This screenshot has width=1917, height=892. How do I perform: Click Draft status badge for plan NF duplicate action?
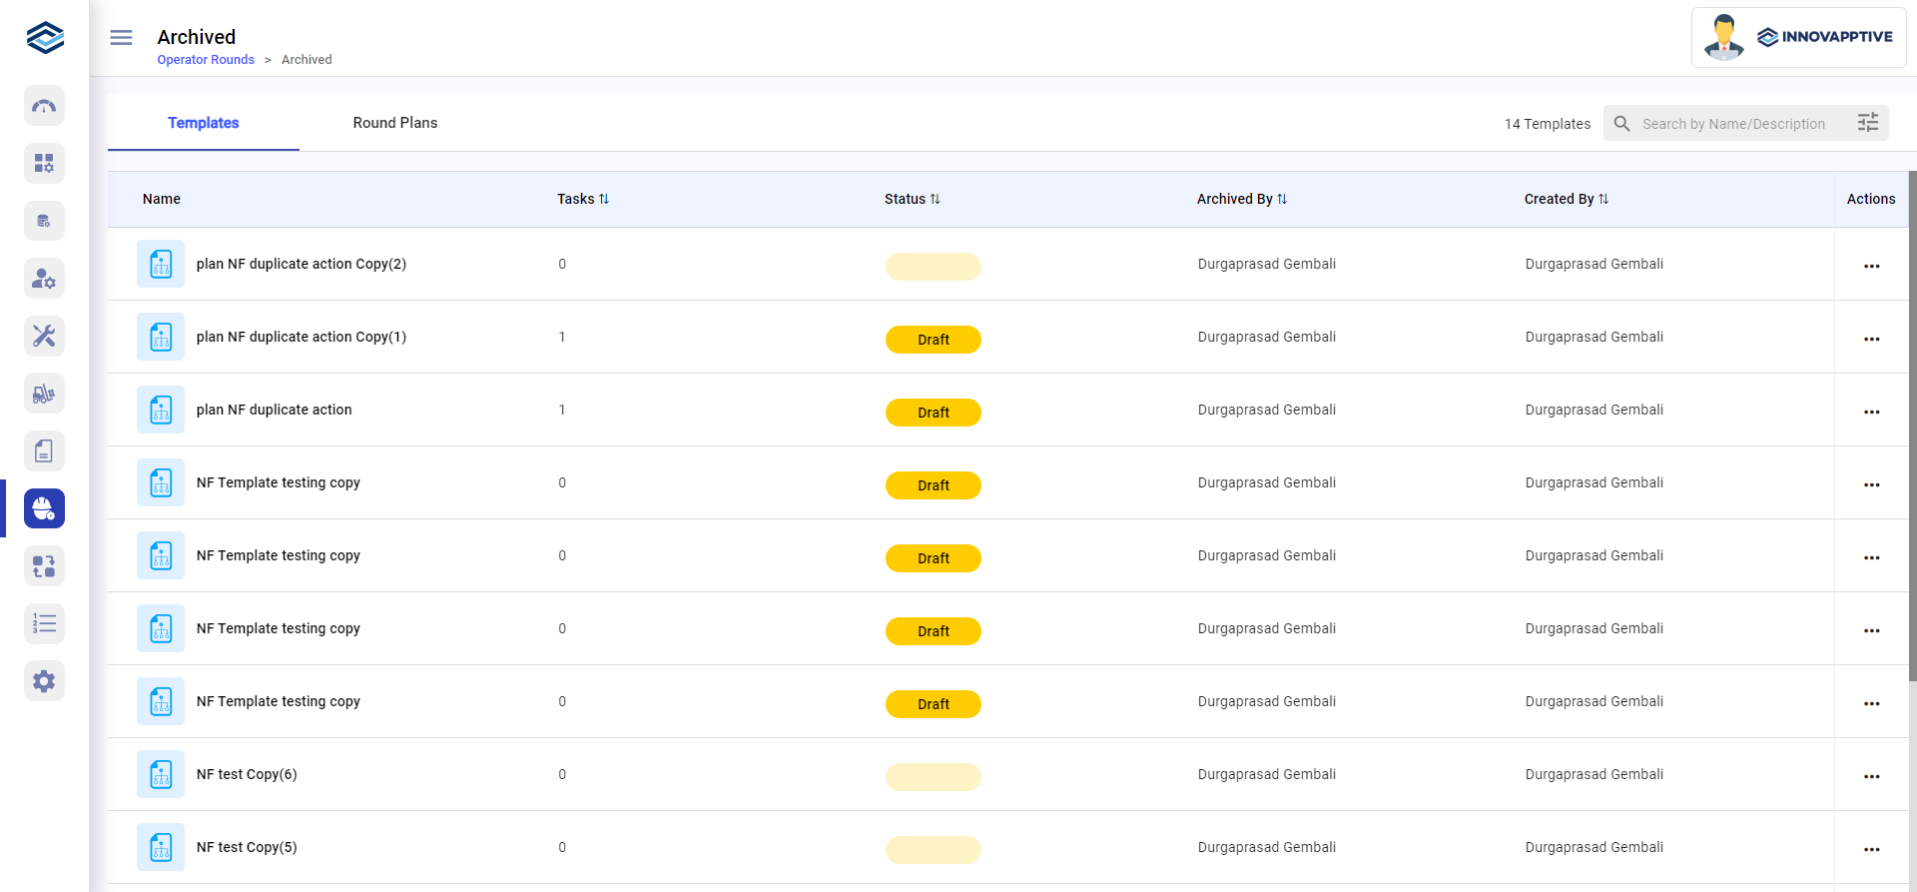point(933,413)
